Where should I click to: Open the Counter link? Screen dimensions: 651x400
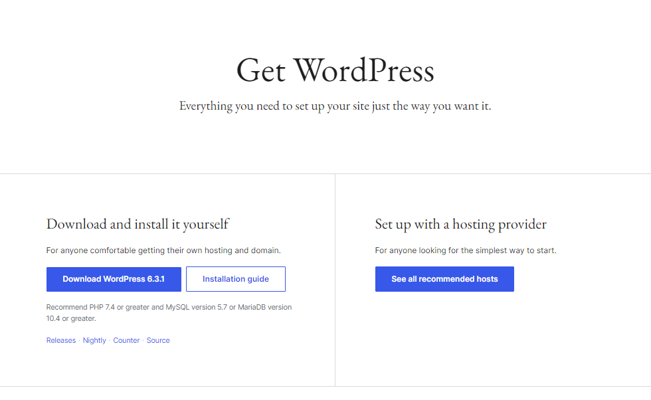[126, 340]
